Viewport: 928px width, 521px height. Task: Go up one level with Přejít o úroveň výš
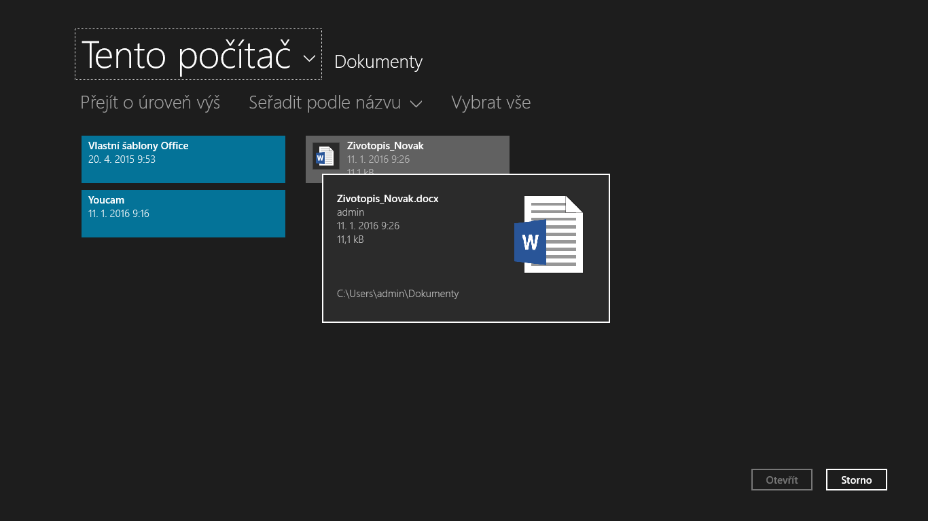(x=150, y=102)
